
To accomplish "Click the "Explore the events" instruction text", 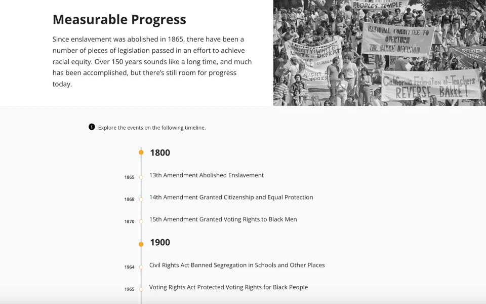I will (152, 128).
